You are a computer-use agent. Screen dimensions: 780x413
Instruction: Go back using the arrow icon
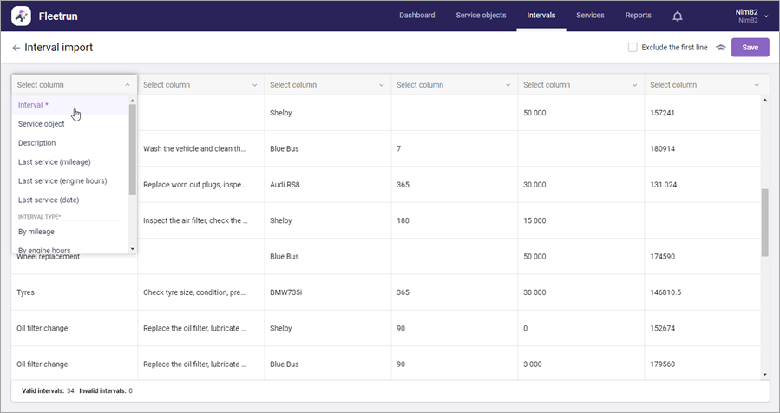point(16,48)
